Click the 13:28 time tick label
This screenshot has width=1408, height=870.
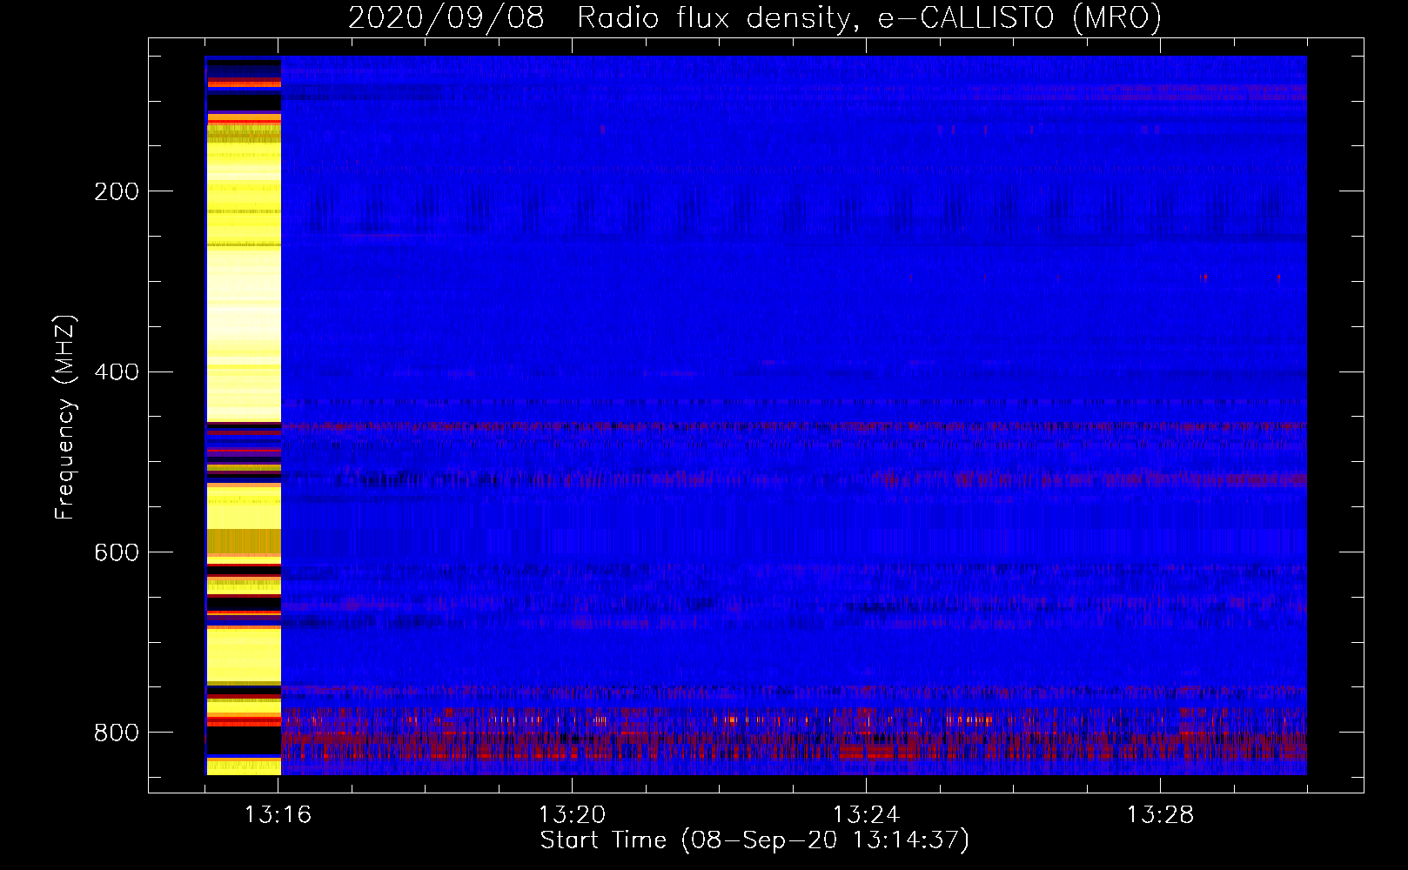pos(1160,815)
